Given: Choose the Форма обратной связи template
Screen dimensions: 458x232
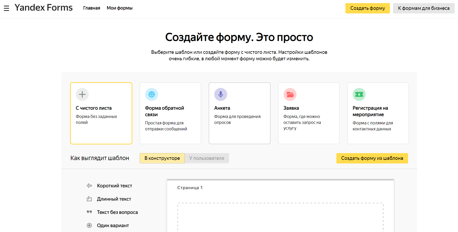Looking at the screenshot, I should (x=170, y=113).
